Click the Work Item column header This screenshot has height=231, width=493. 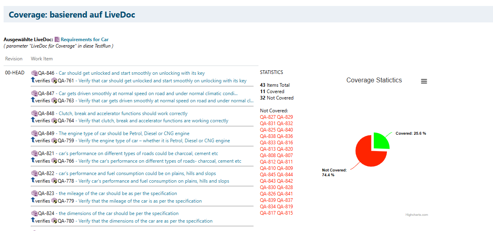point(42,59)
